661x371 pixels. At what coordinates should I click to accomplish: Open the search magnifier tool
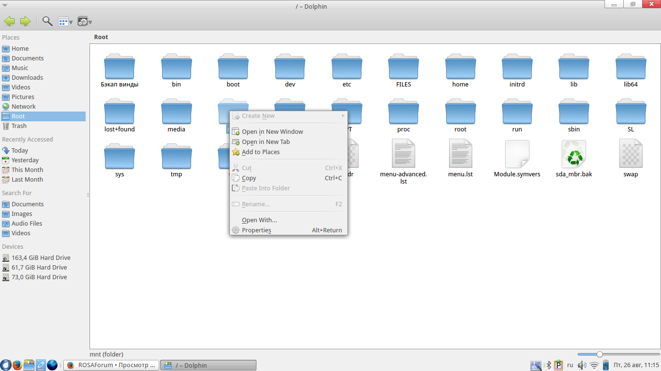tap(47, 21)
